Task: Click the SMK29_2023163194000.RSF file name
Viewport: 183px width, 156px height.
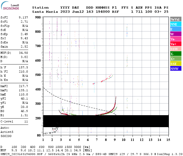Action: (x=22, y=154)
